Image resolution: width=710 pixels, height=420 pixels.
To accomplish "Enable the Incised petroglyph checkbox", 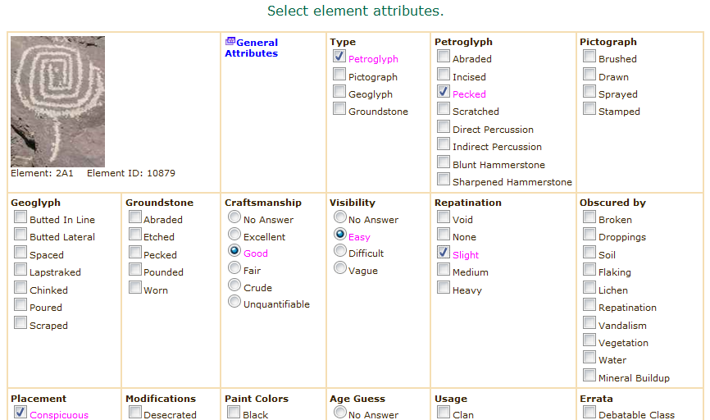I will (444, 75).
